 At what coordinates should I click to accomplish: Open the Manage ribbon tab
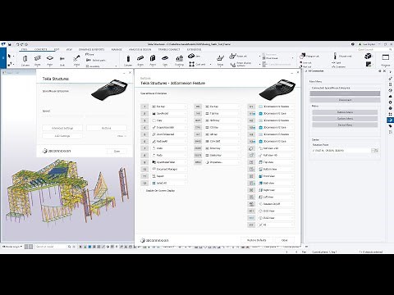pyautogui.click(x=117, y=49)
